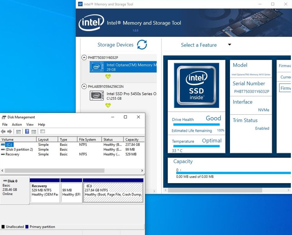Image resolution: width=292 pixels, height=235 pixels.
Task: Click the Intel Memory and Storage Tool title-bar icon
Action: pyautogui.click(x=80, y=4)
